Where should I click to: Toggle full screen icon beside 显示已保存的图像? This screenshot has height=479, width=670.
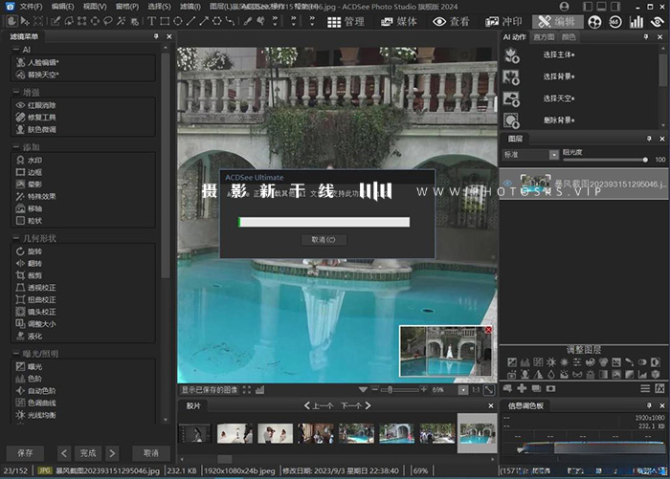247,390
